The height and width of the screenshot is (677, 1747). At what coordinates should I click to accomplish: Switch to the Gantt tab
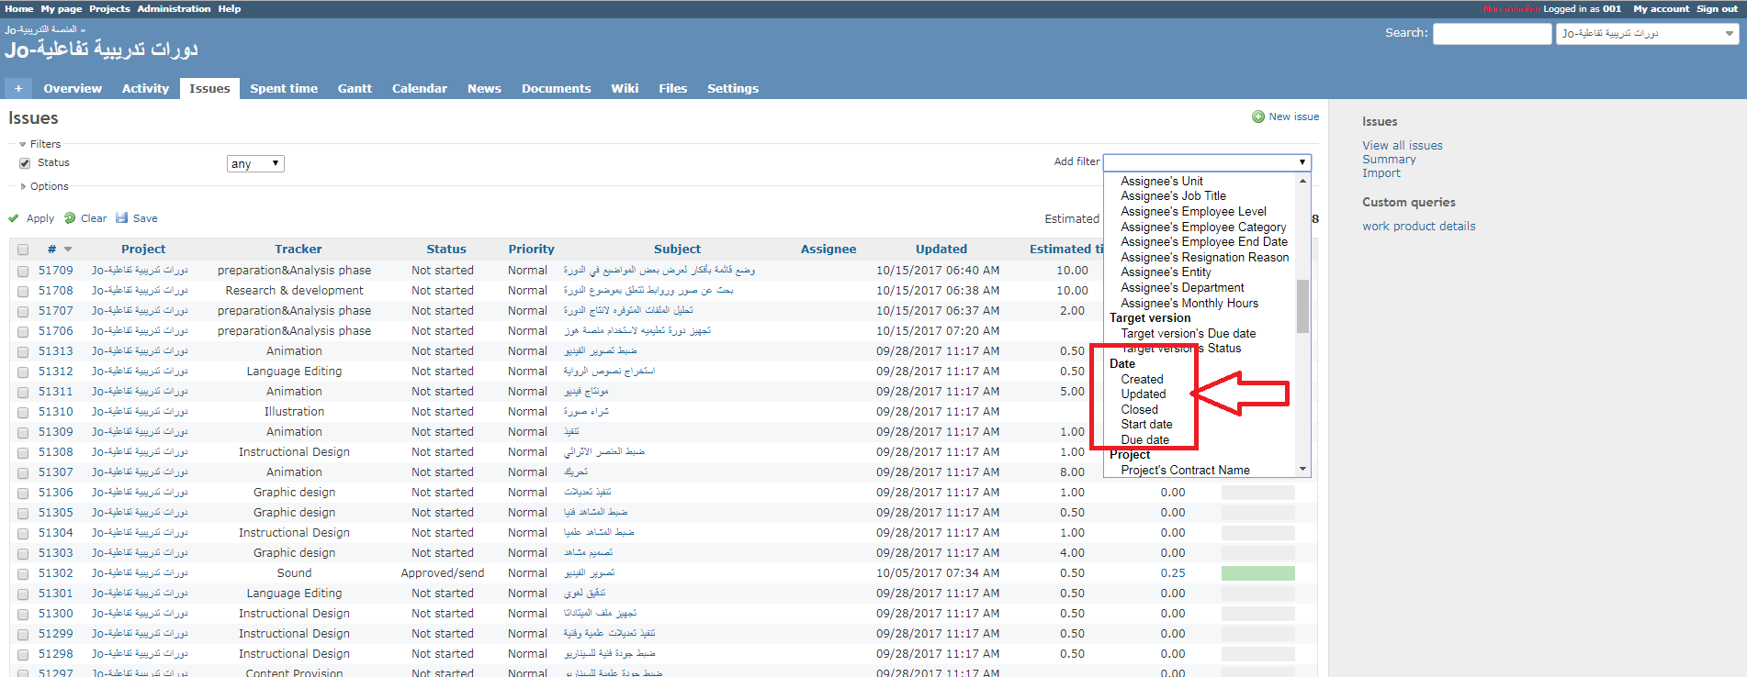pyautogui.click(x=355, y=89)
